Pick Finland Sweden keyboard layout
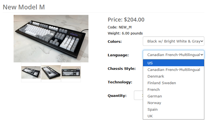 [173, 83]
